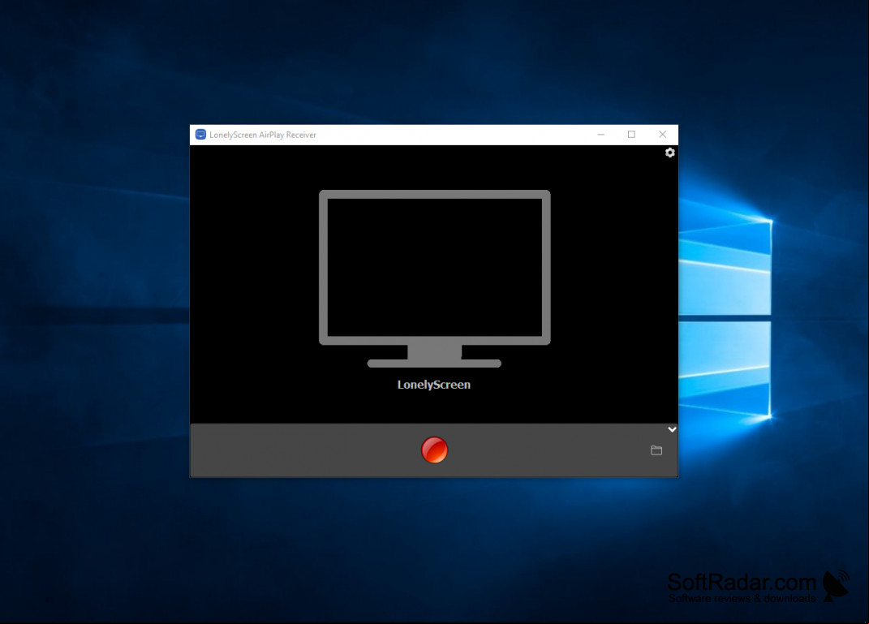Click the LonelyScreen receiver name label
The width and height of the screenshot is (869, 624).
click(434, 385)
